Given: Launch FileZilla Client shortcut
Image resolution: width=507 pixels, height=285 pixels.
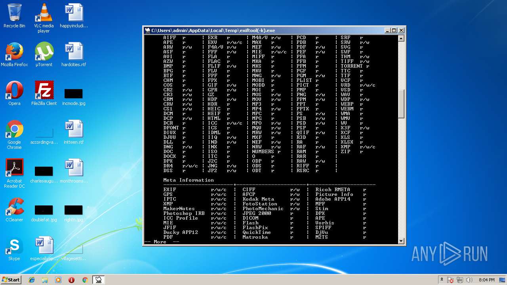Looking at the screenshot, I should [x=44, y=93].
